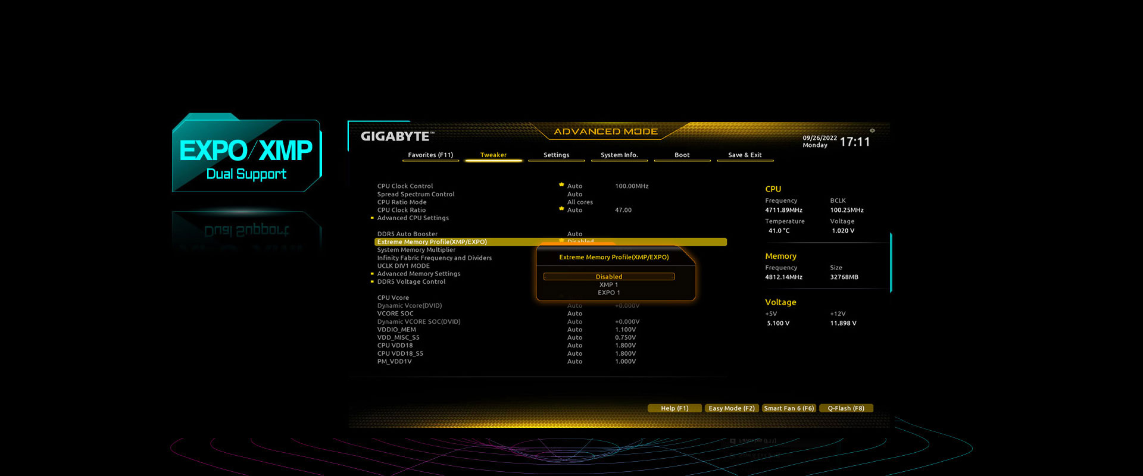The image size is (1143, 476).
Task: Select the CPU Clock Control row
Action: (x=405, y=186)
